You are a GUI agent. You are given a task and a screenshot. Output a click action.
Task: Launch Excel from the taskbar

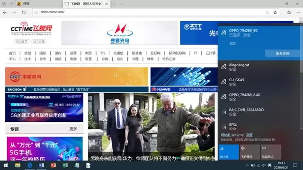[65, 165]
